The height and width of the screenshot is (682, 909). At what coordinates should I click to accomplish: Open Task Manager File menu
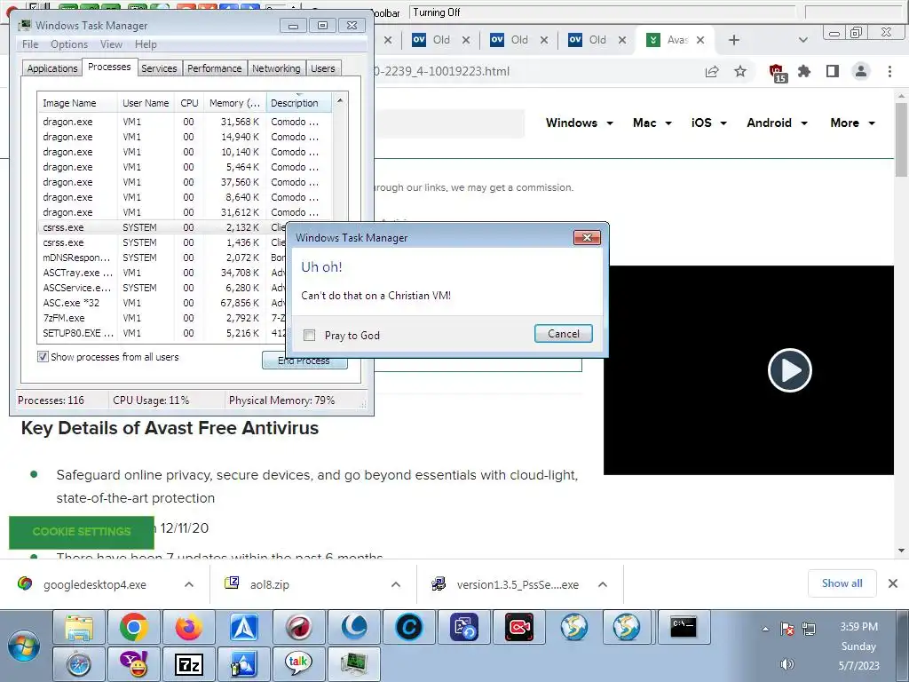[x=30, y=44]
